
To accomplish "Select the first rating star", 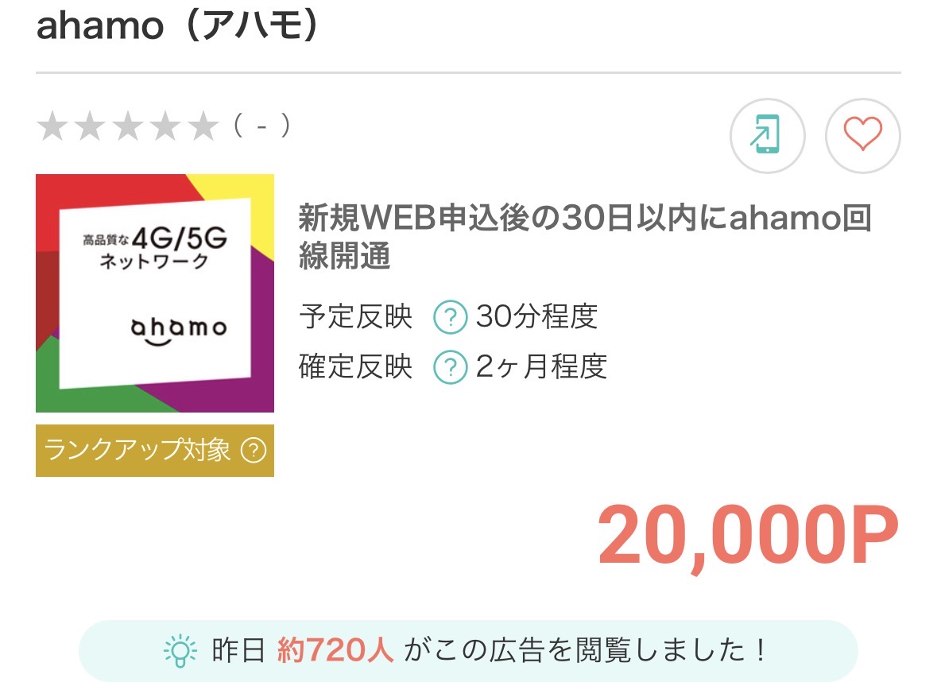I will pos(52,127).
